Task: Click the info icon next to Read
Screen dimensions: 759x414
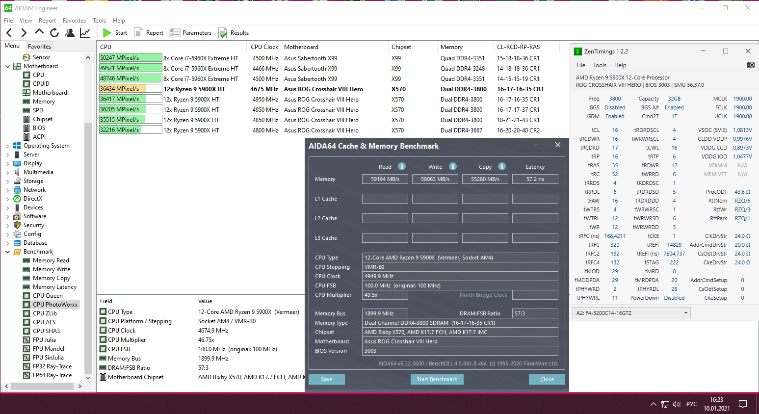Action: point(402,166)
